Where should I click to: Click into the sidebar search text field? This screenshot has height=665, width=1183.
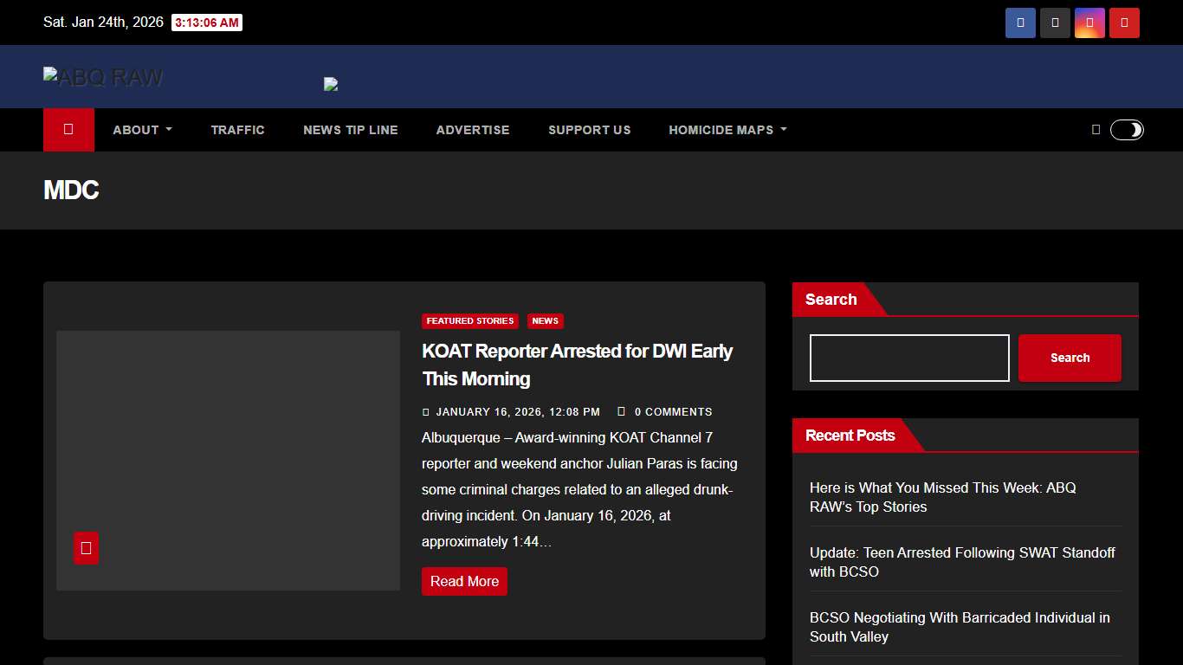pyautogui.click(x=909, y=358)
